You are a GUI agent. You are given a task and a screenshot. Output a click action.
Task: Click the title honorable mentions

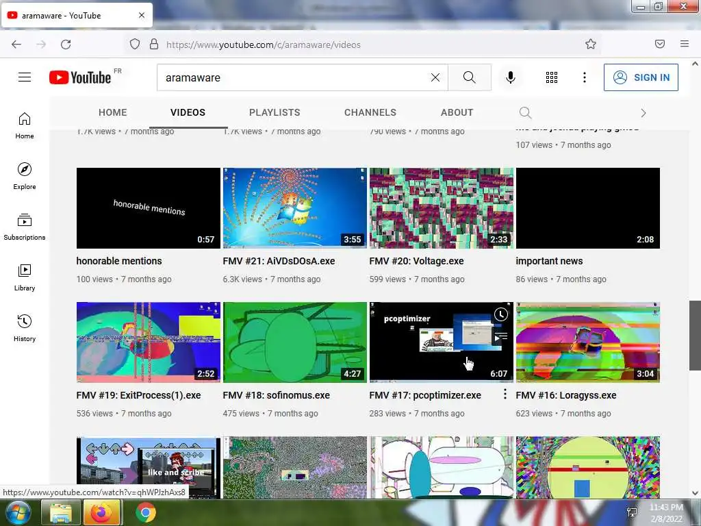(x=119, y=261)
